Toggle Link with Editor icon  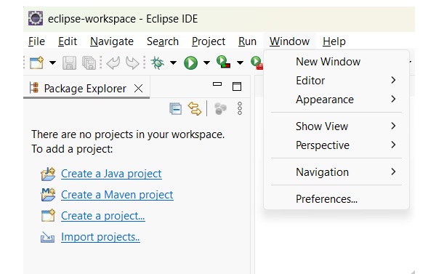click(x=195, y=108)
